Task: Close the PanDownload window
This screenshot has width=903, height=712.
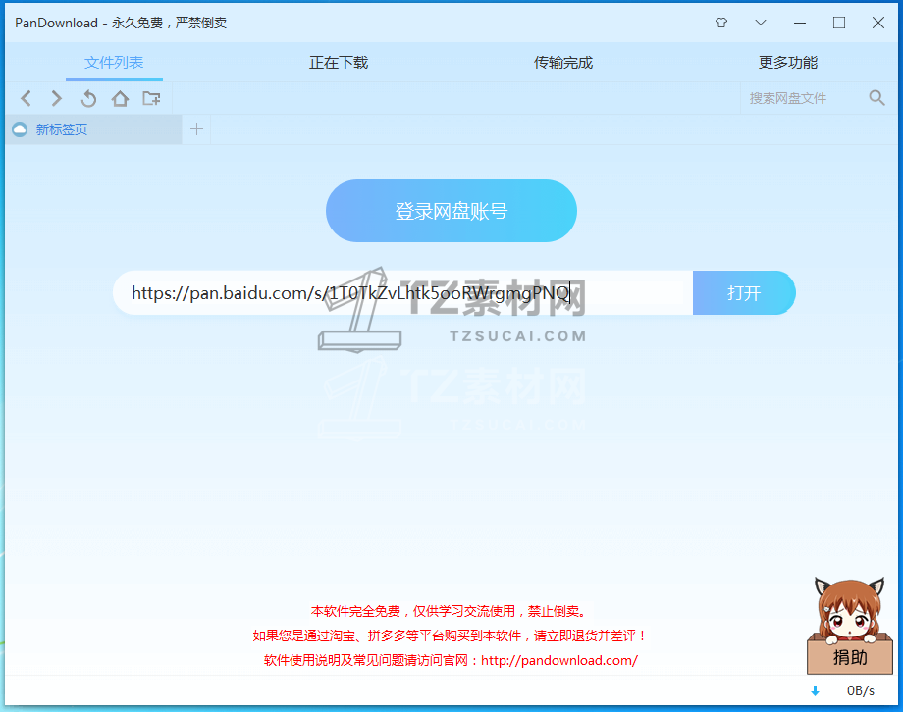Action: [x=878, y=23]
